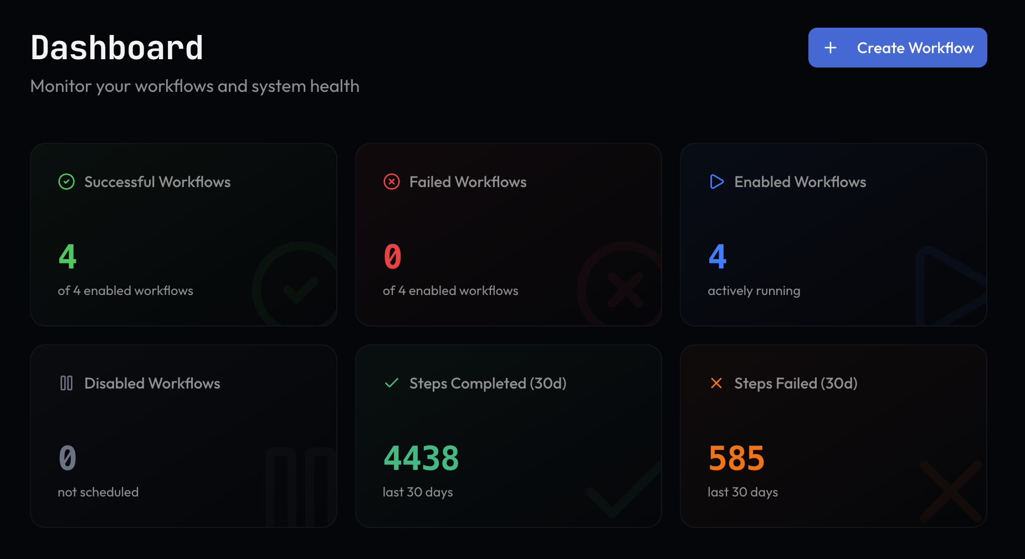Click the Disabled Workflows pause icon

(66, 383)
